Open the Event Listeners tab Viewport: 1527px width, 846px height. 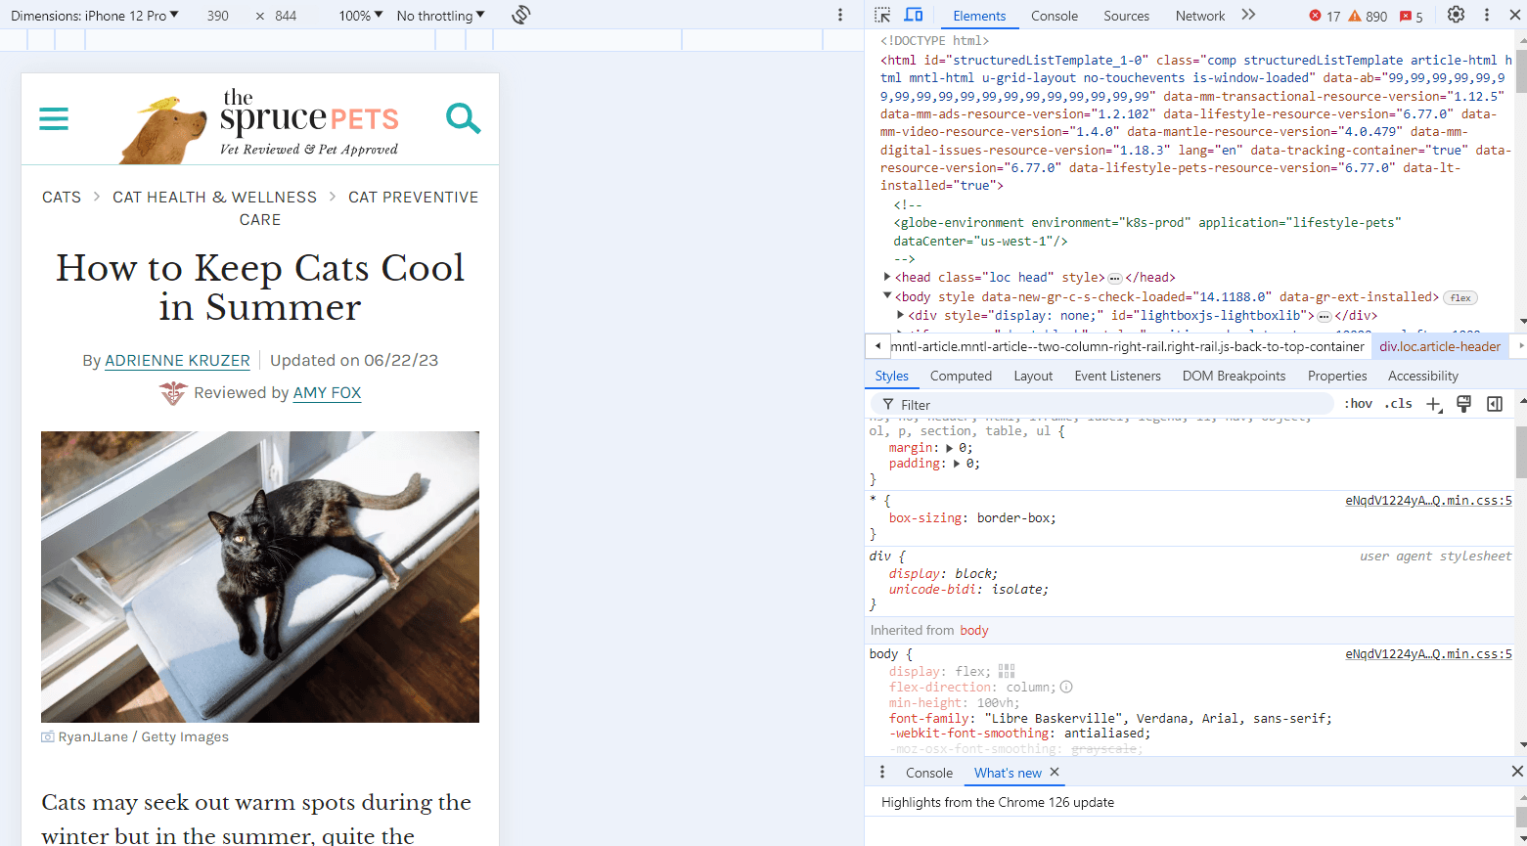point(1117,376)
